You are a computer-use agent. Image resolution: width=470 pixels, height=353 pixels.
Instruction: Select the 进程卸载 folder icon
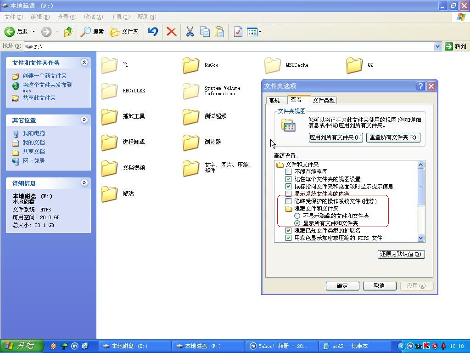pos(109,142)
